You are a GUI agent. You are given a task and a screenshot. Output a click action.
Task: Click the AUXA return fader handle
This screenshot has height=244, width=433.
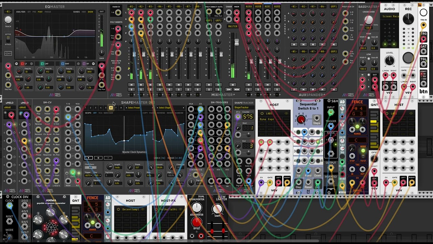pos(251,62)
